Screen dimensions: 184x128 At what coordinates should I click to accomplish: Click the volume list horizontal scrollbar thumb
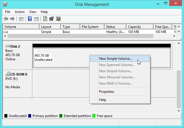80,36
